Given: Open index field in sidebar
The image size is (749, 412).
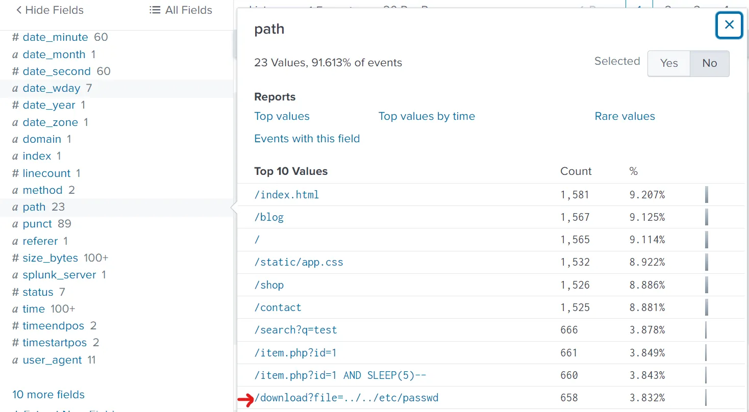Looking at the screenshot, I should pos(37,156).
